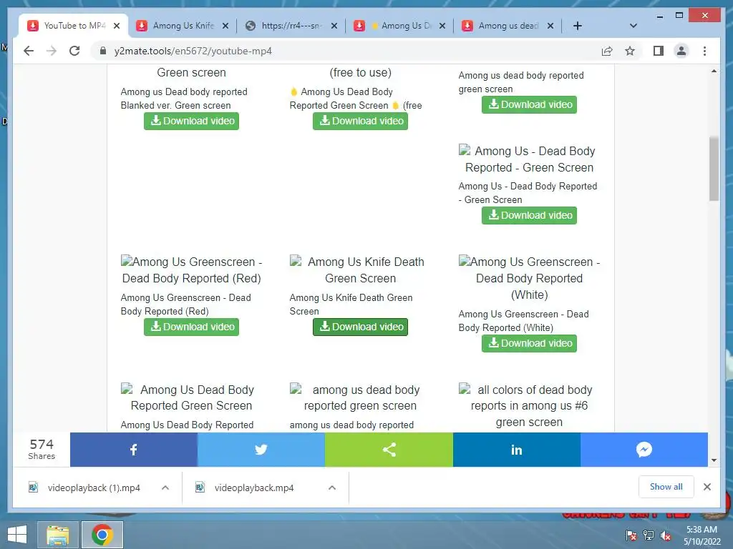Download video for Dead Body Reported (Red)
The width and height of the screenshot is (733, 549).
191,327
